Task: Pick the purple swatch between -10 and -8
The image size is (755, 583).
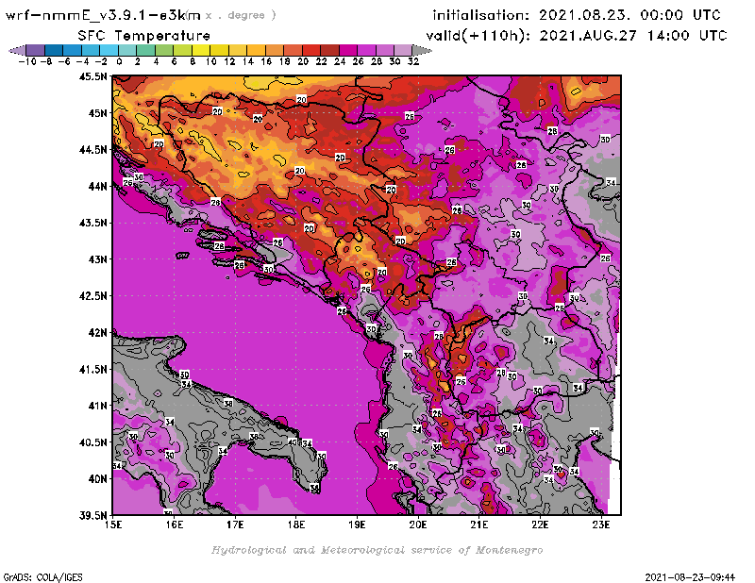Action: tap(36, 50)
